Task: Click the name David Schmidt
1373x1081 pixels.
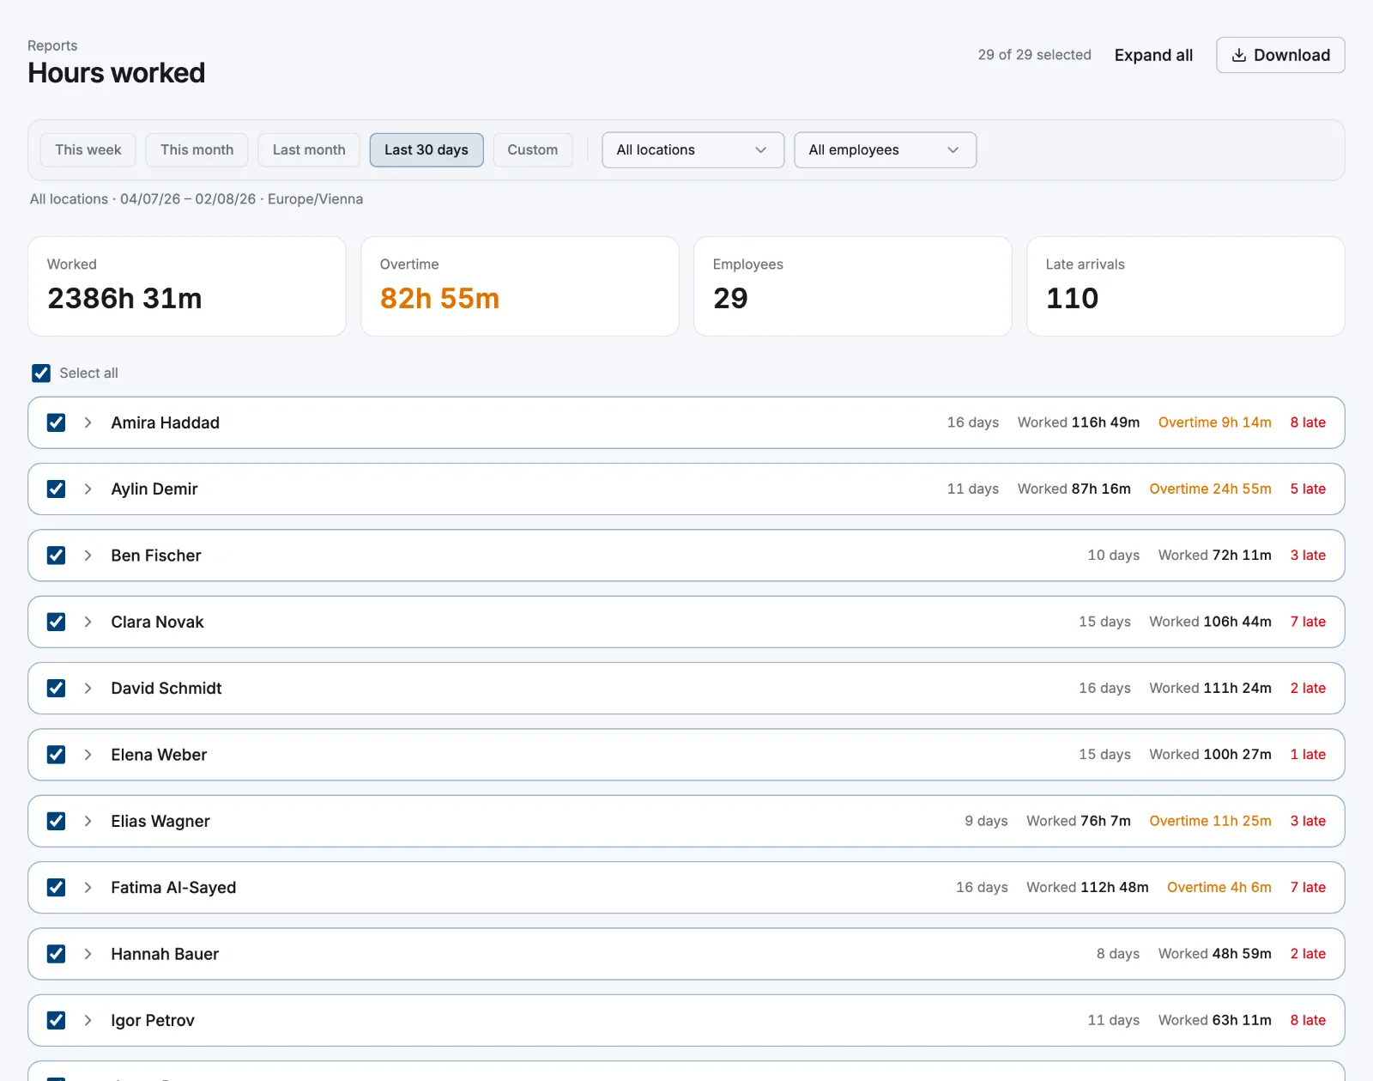Action: click(166, 688)
